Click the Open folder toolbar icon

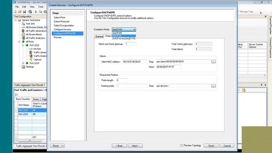pyautogui.click(x=20, y=11)
